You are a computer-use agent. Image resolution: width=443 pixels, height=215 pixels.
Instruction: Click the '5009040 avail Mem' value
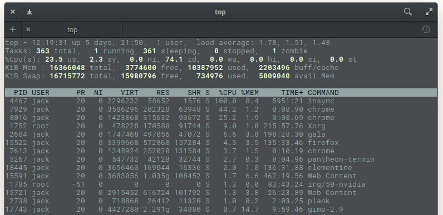(297, 76)
